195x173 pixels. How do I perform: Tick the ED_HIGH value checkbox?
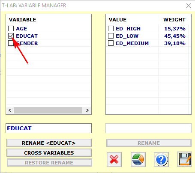pyautogui.click(x=111, y=28)
